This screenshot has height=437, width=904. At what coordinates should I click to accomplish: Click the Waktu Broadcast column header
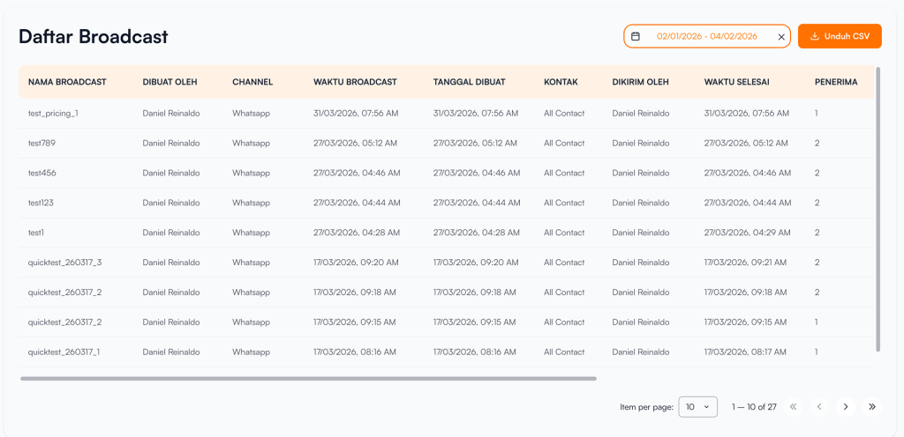[355, 82]
